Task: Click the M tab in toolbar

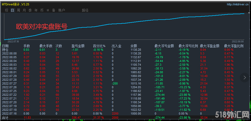Action: (x=48, y=10)
